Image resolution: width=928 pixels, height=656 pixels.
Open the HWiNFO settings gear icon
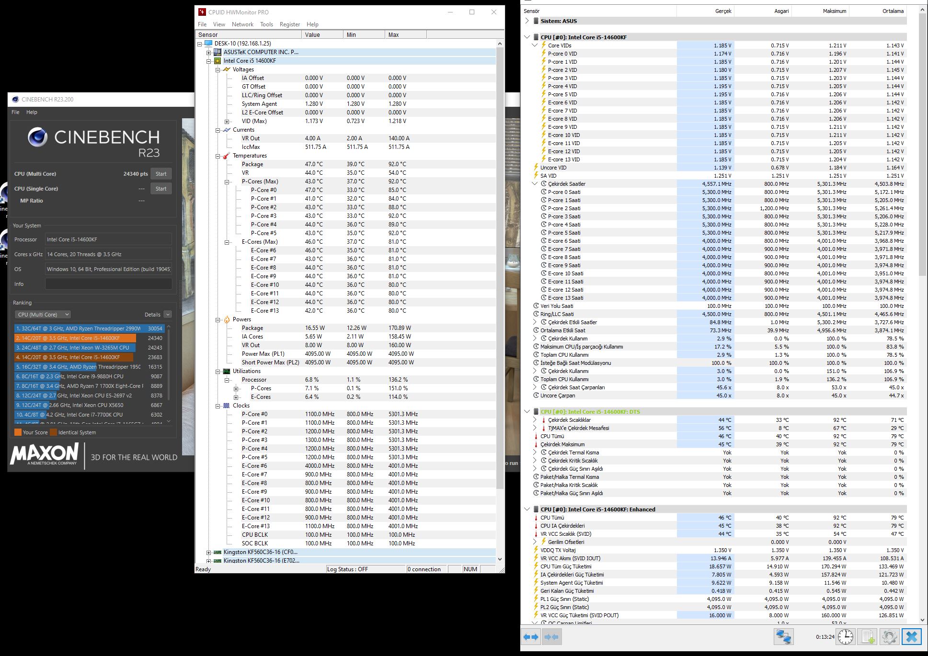[x=889, y=637]
